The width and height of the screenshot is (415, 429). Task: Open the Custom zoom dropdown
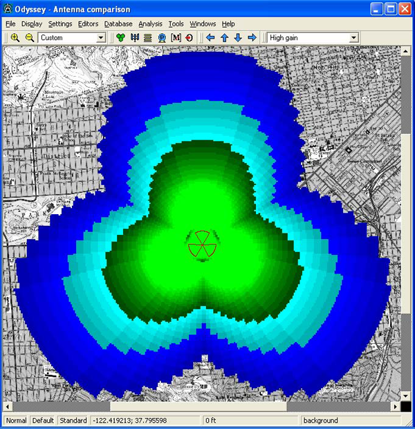pos(100,38)
